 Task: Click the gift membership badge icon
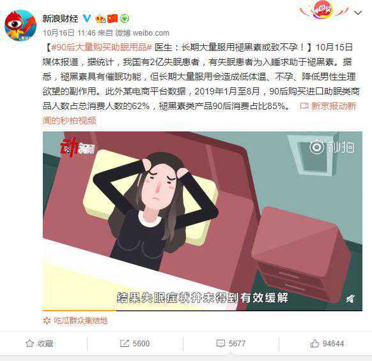point(100,18)
